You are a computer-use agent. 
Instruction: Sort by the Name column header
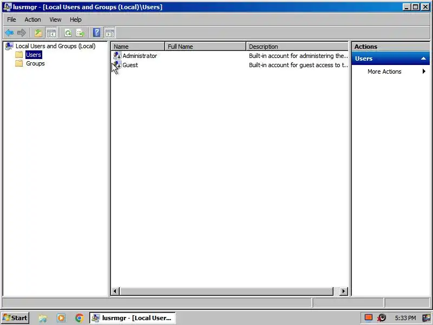click(x=138, y=47)
